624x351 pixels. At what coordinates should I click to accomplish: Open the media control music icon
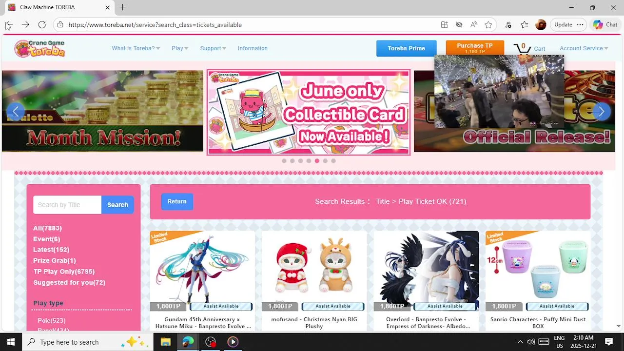[x=508, y=25]
